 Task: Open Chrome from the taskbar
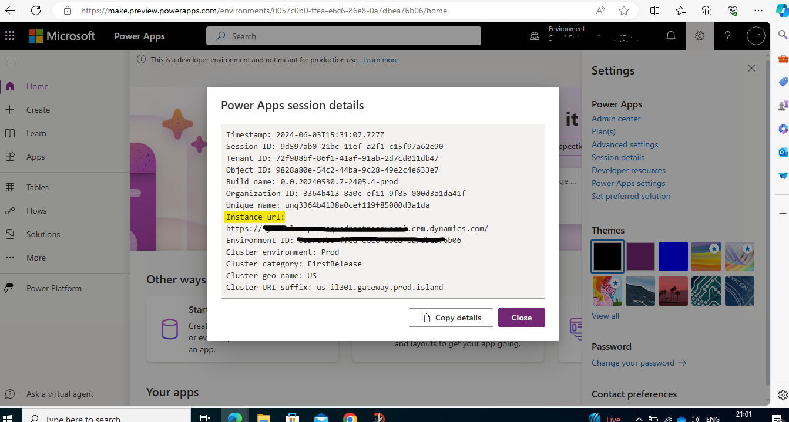click(350, 418)
